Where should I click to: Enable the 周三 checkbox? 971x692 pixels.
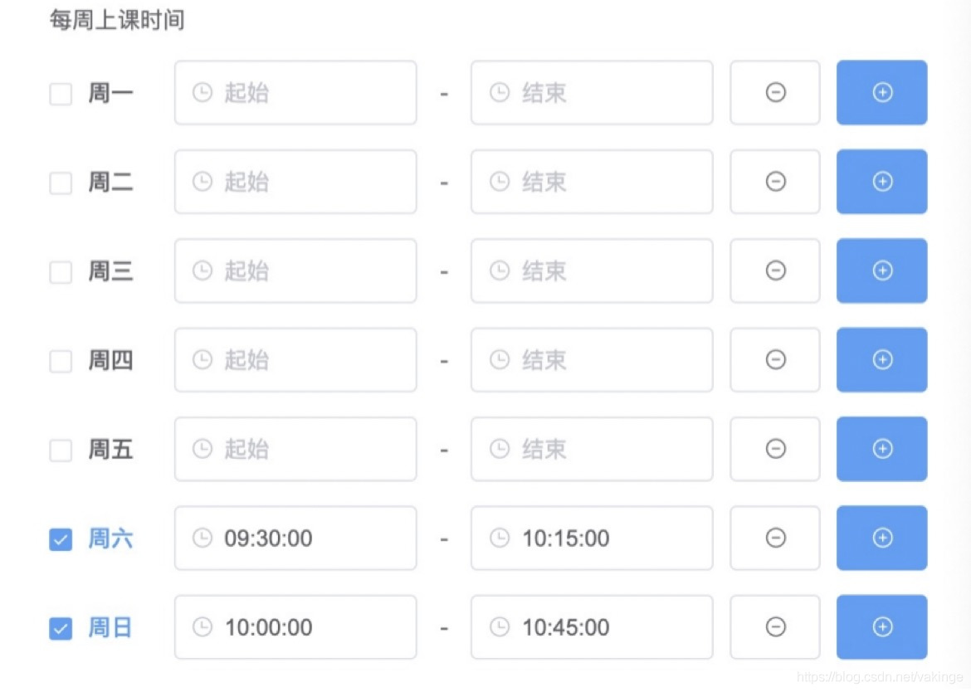[x=61, y=272]
